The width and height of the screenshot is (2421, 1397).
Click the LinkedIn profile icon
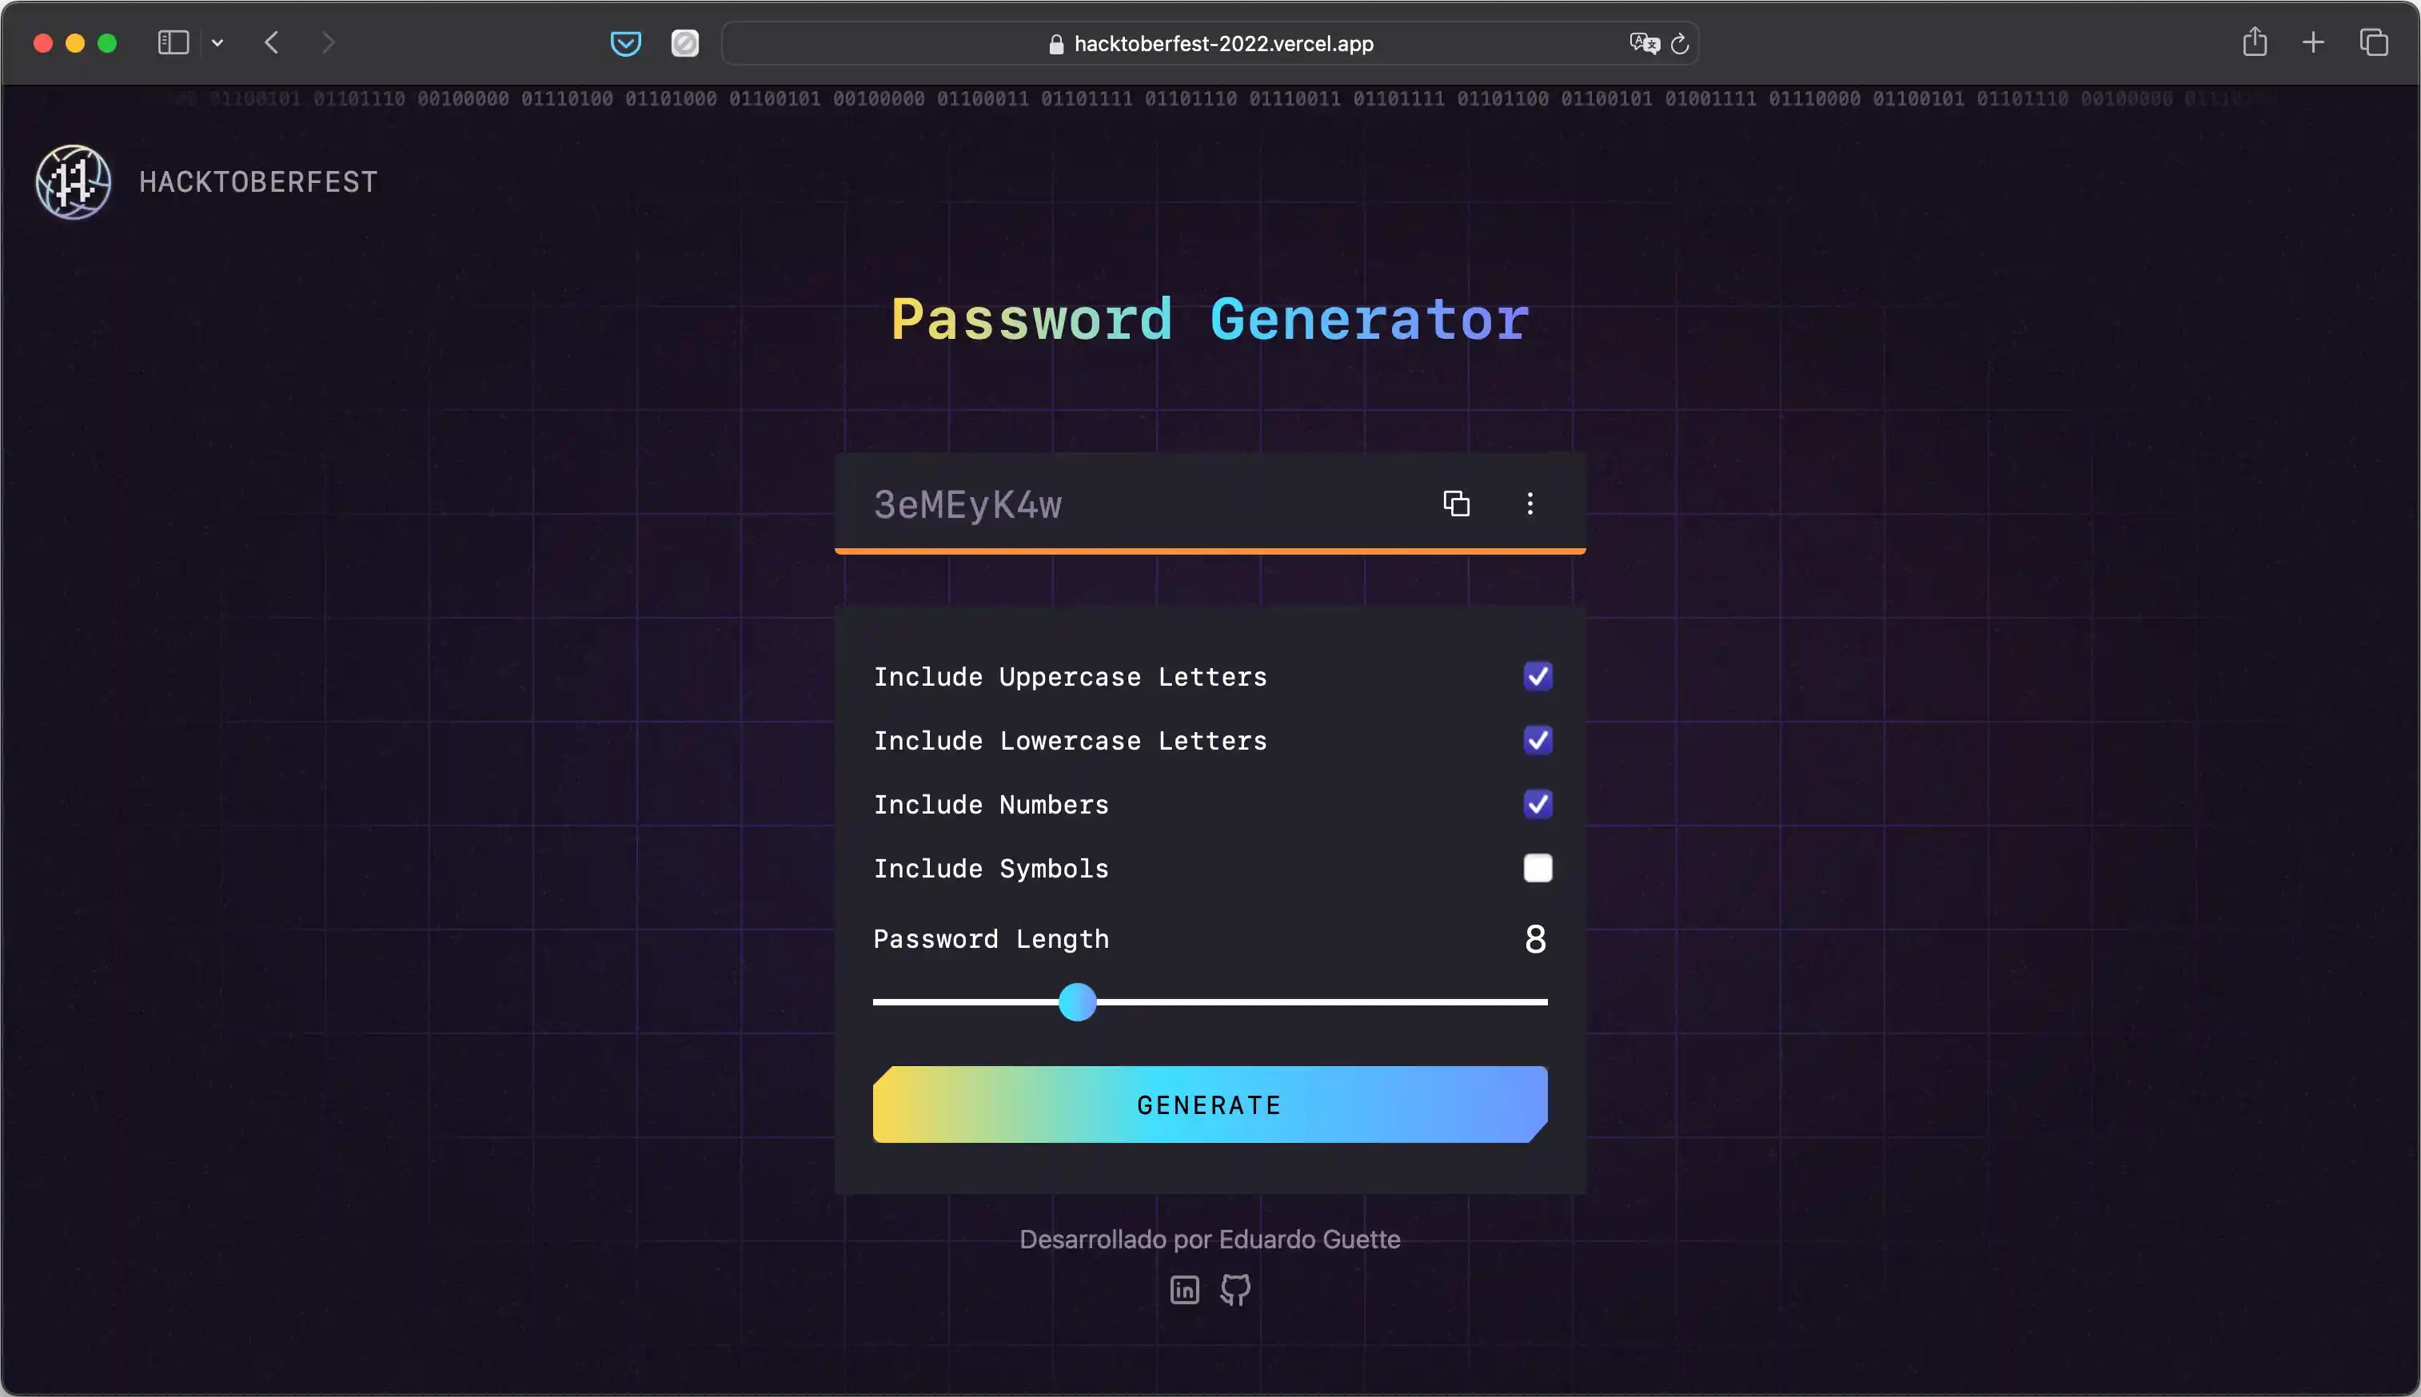[1185, 1289]
